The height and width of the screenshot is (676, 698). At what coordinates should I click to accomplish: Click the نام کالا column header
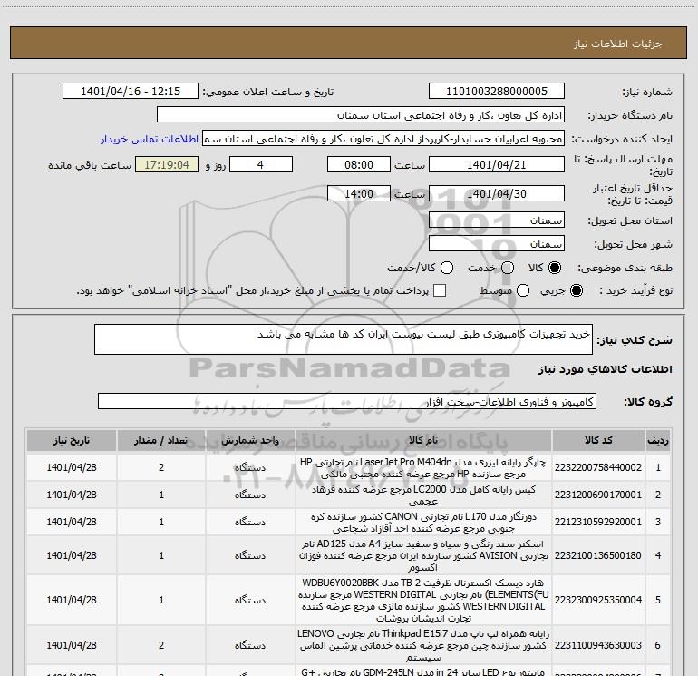click(423, 440)
